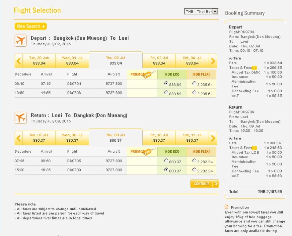
Task: Click the 'Thursday July 02, 2015' depart date text
Action: (51, 44)
